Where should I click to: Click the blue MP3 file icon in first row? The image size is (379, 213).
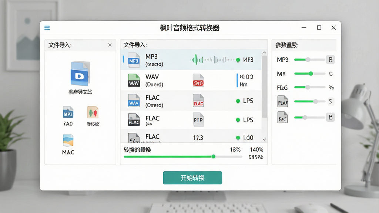pos(134,60)
